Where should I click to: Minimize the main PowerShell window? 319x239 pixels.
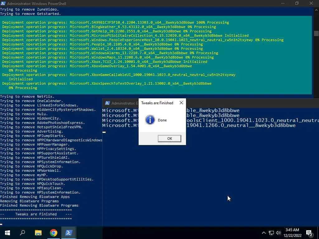[283, 3]
